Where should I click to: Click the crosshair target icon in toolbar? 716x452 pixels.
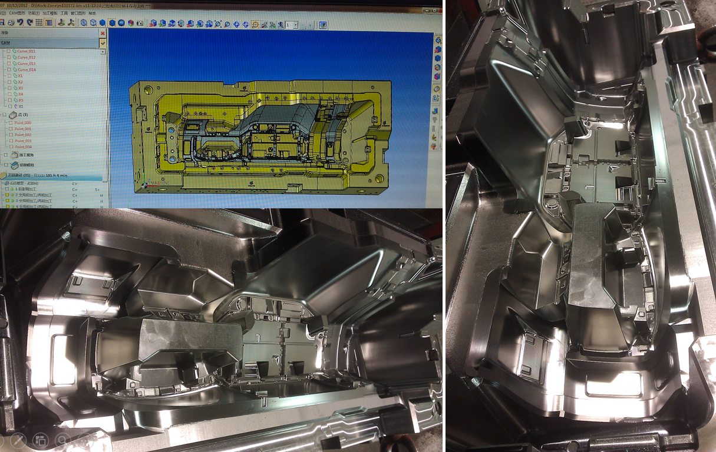tap(255, 25)
